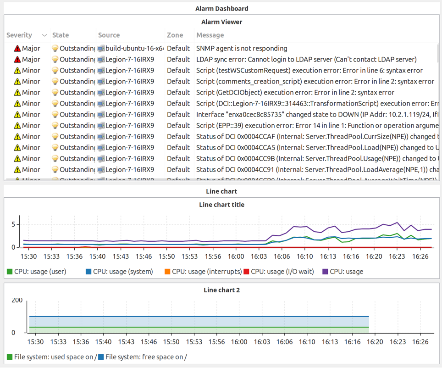Click the Line chart 2 title
The height and width of the screenshot is (368, 442).
point(221,290)
